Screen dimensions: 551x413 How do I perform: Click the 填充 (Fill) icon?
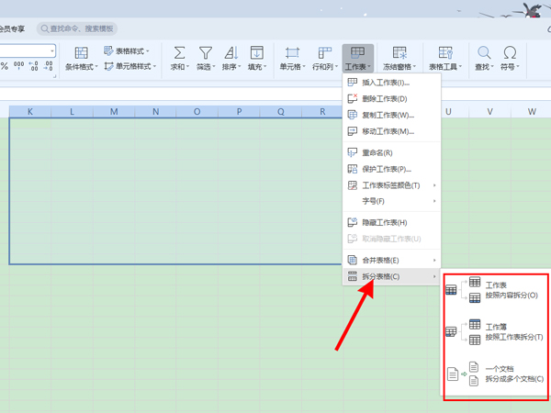point(256,53)
